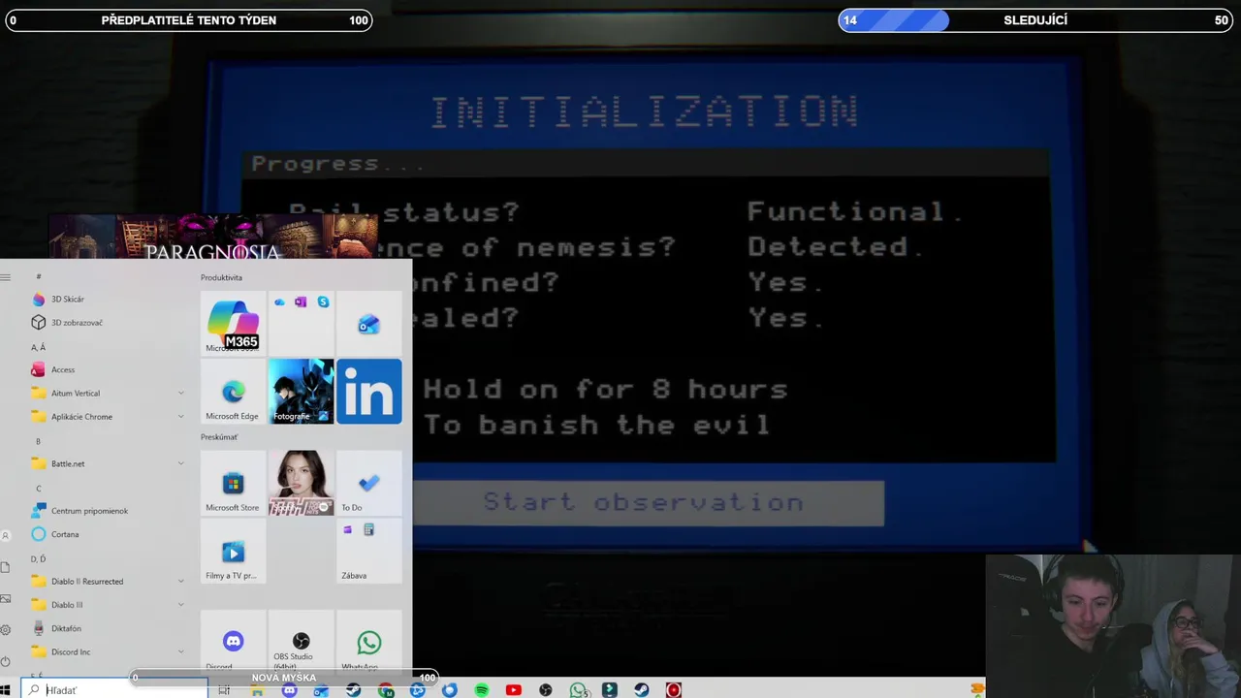1241x698 pixels.
Task: Launch Discord tile in Start menu
Action: click(233, 642)
